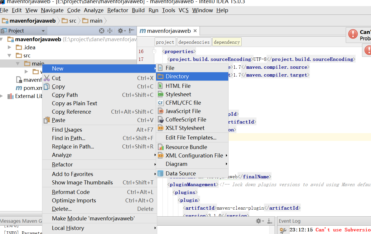The width and height of the screenshot is (371, 234).
Task: Open the Window menu
Action: click(x=202, y=10)
